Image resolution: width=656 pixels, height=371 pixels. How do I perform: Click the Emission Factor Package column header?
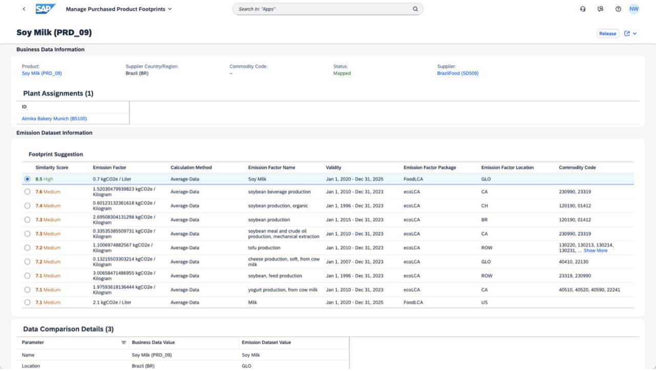tap(429, 168)
